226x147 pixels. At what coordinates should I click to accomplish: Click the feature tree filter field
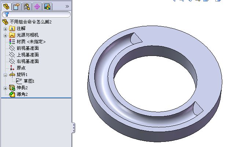(x=36, y=14)
